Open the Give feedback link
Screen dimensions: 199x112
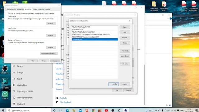point(66,102)
